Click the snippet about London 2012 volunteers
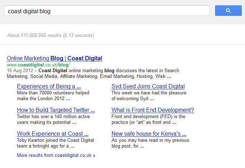245x168 pixels. click(53, 95)
